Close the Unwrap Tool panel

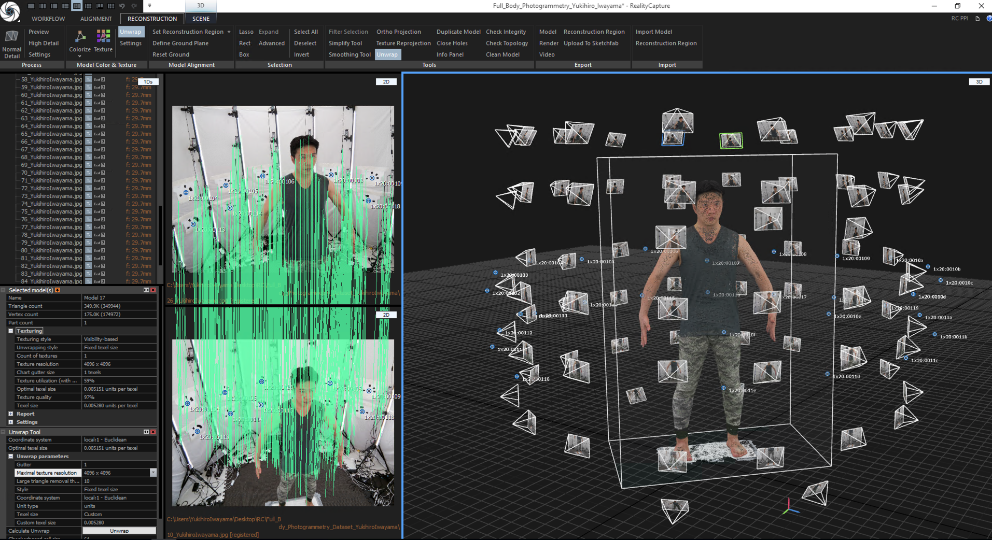(153, 432)
